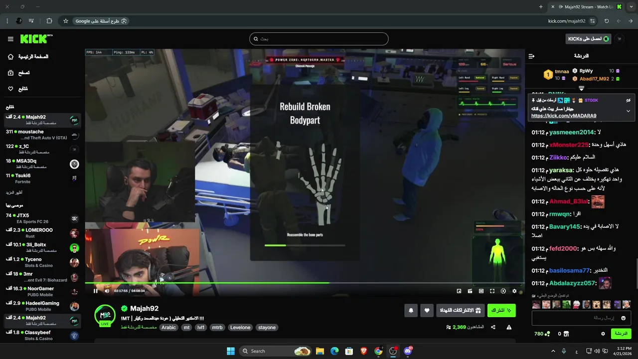This screenshot has height=359, width=638.
Task: Click gift subscriptions button
Action: pyautogui.click(x=460, y=311)
